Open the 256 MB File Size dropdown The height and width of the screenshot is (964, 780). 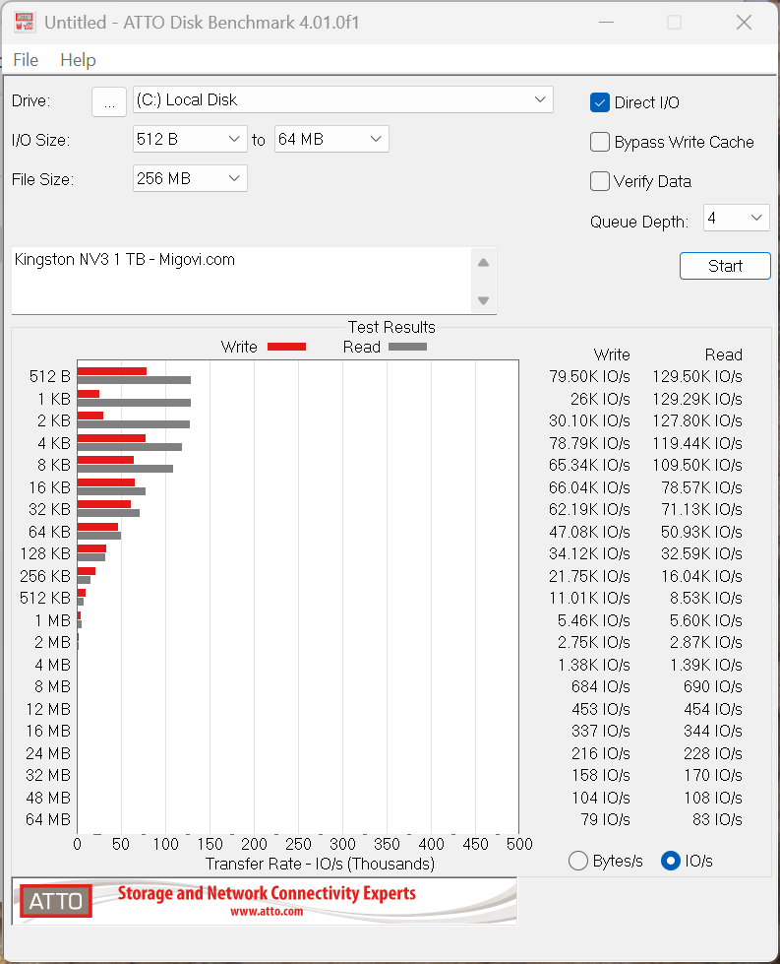[x=190, y=178]
